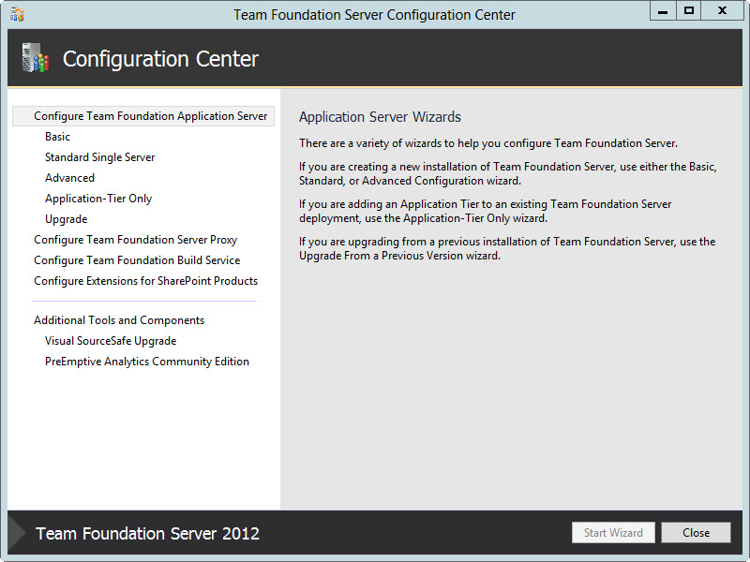Select PreEmptive Analytics Community Edition
The width and height of the screenshot is (750, 562).
(147, 362)
